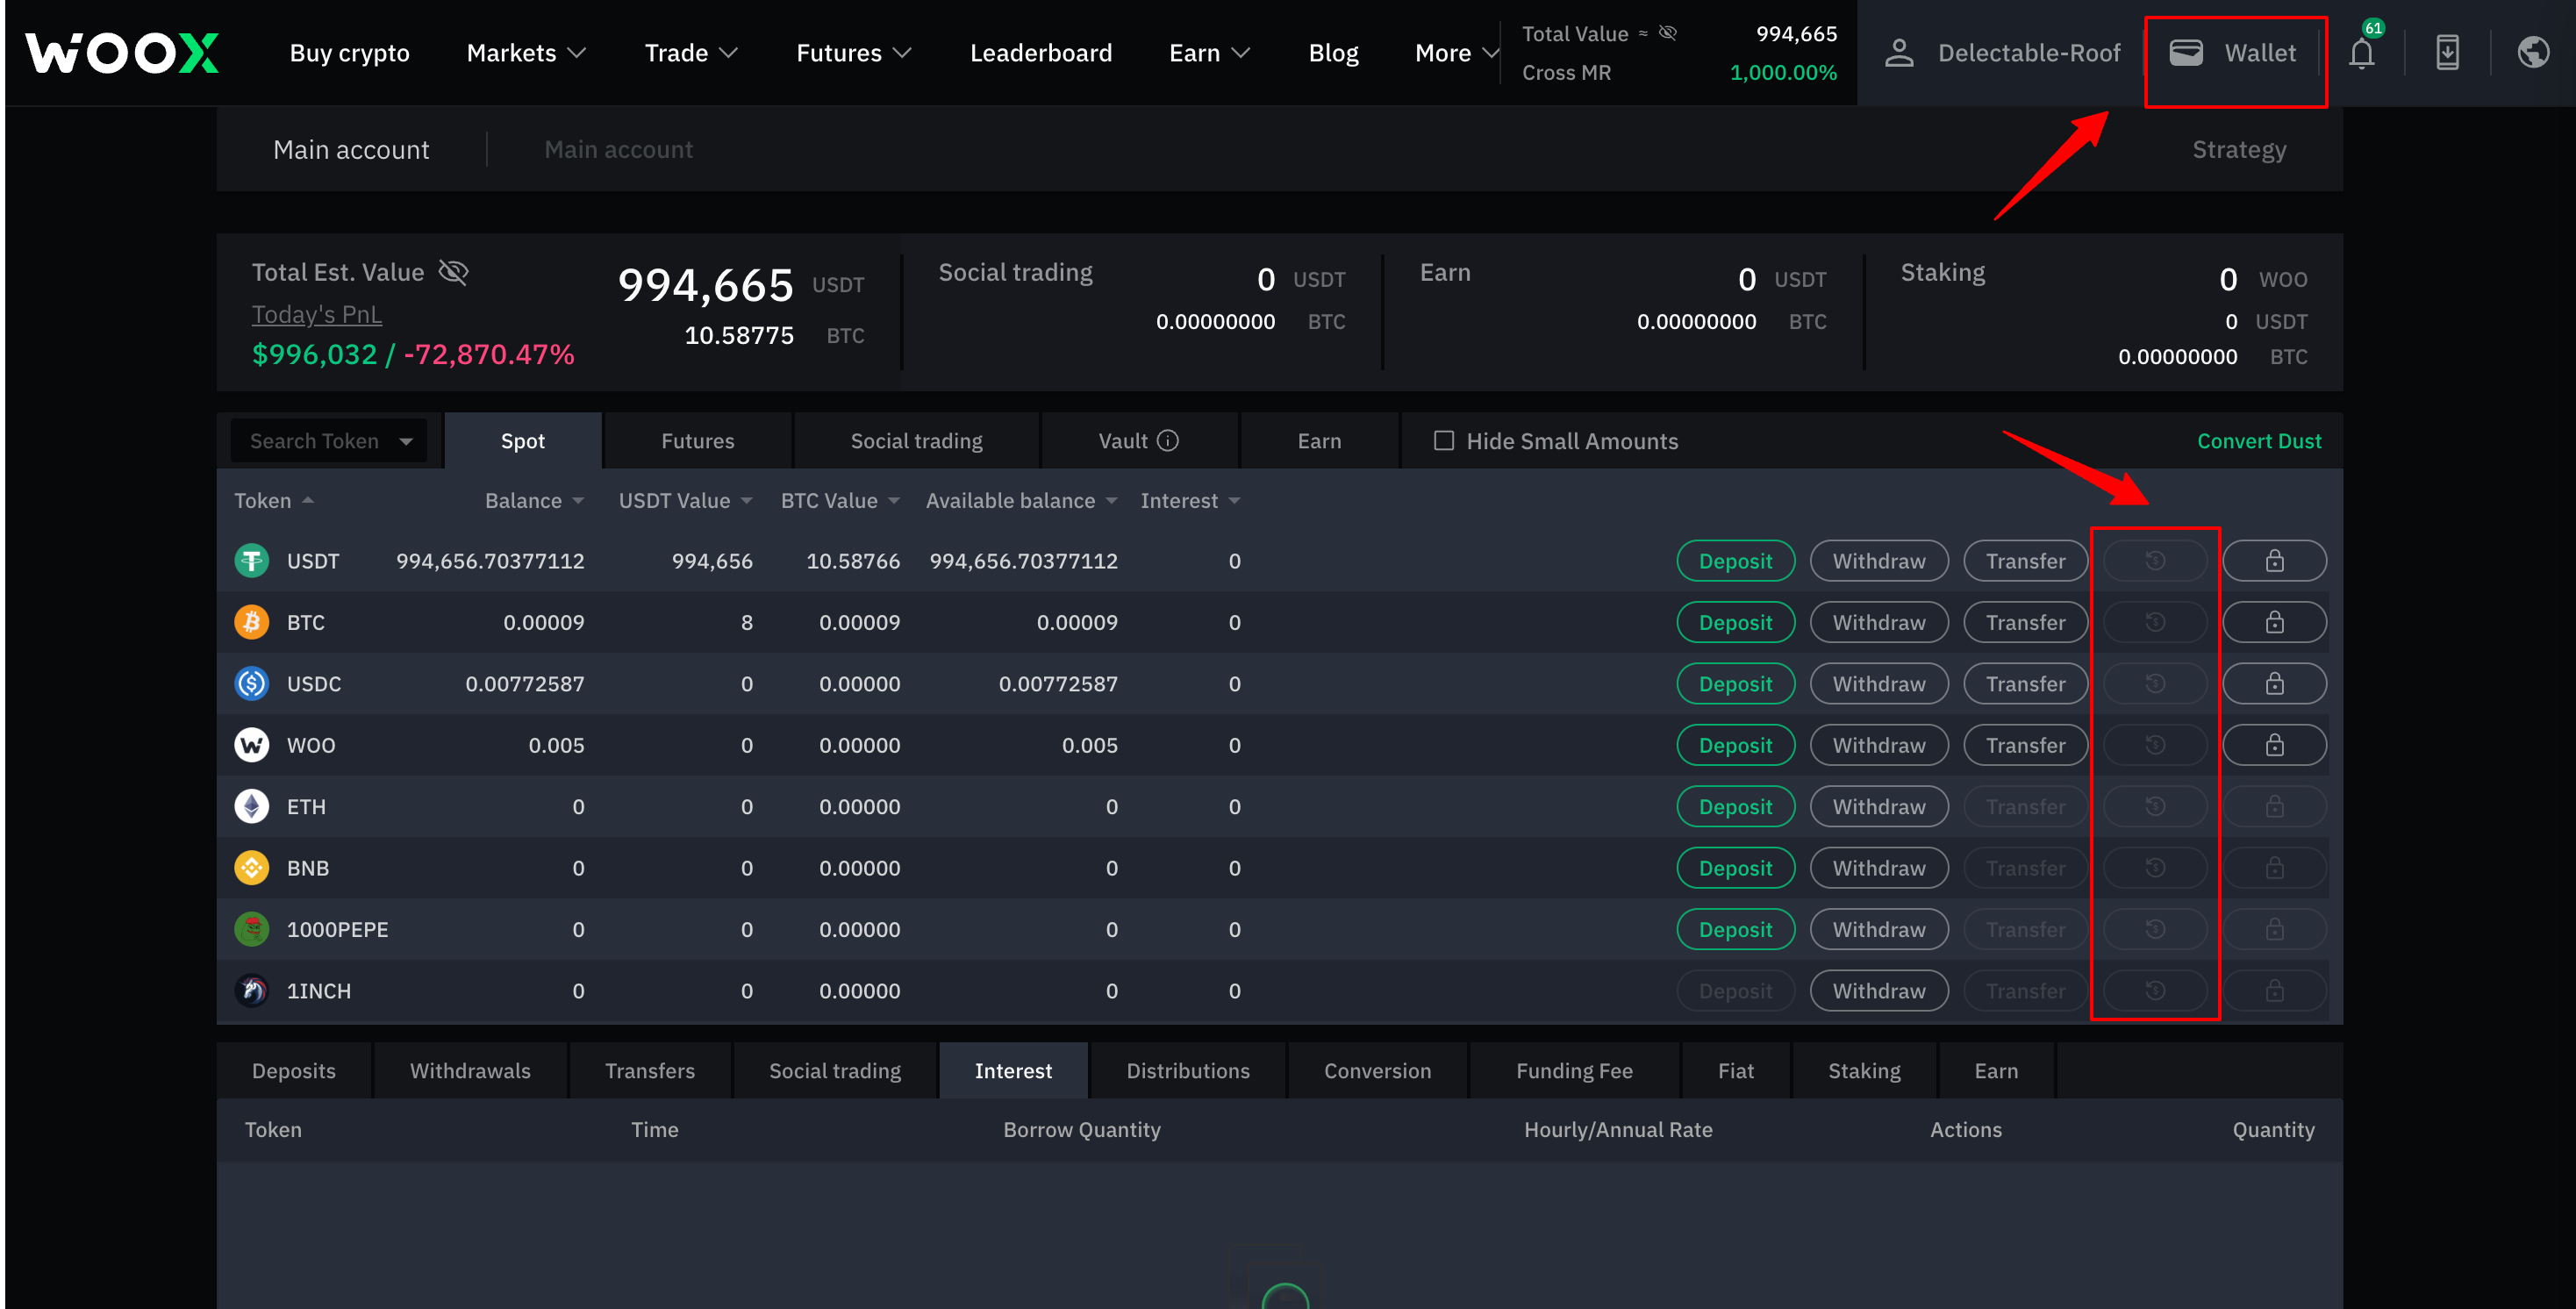
Task: Click the history icon in WOO row
Action: (2155, 745)
